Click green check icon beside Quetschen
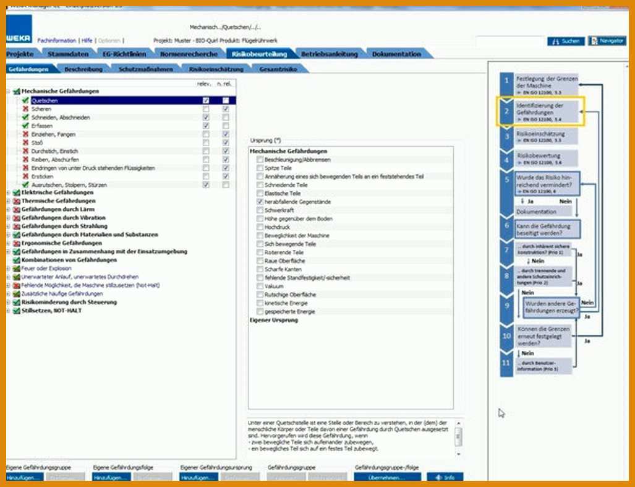 tap(25, 100)
